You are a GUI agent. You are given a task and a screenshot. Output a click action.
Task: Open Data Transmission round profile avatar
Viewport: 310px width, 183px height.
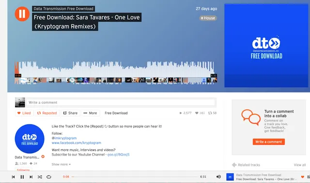(30, 139)
